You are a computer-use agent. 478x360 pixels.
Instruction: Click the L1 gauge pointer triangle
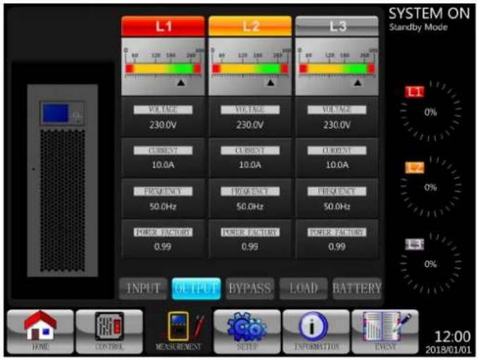click(181, 82)
